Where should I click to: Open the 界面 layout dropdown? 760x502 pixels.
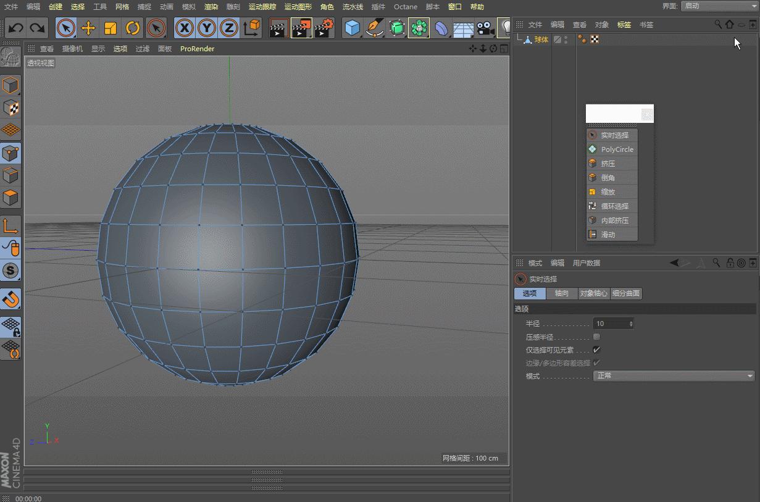pos(719,6)
